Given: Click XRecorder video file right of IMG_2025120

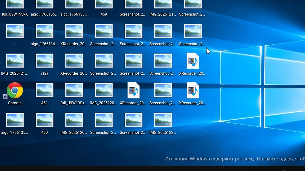Looking at the screenshot, I should pos(133,91).
